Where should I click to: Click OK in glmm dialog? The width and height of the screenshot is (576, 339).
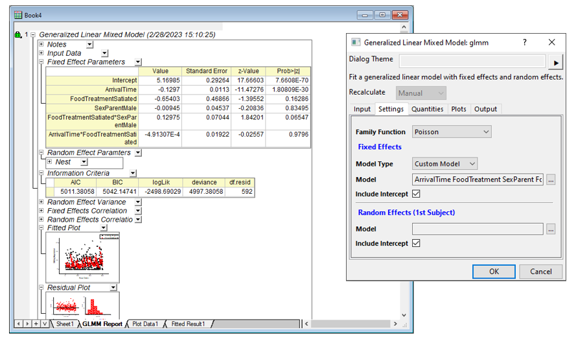pos(494,272)
